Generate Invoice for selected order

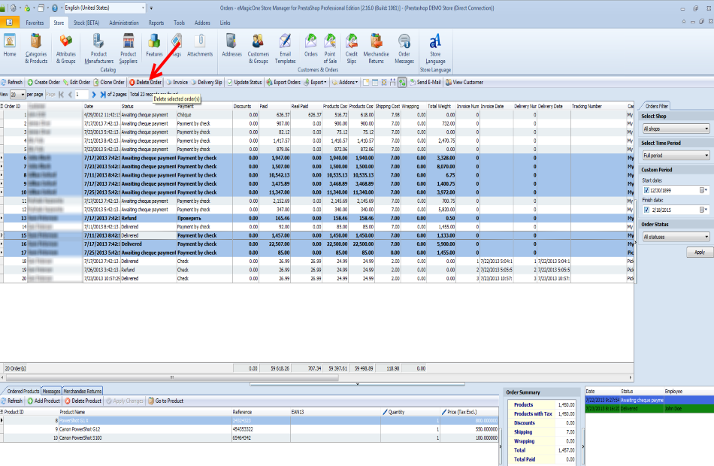[x=177, y=83]
